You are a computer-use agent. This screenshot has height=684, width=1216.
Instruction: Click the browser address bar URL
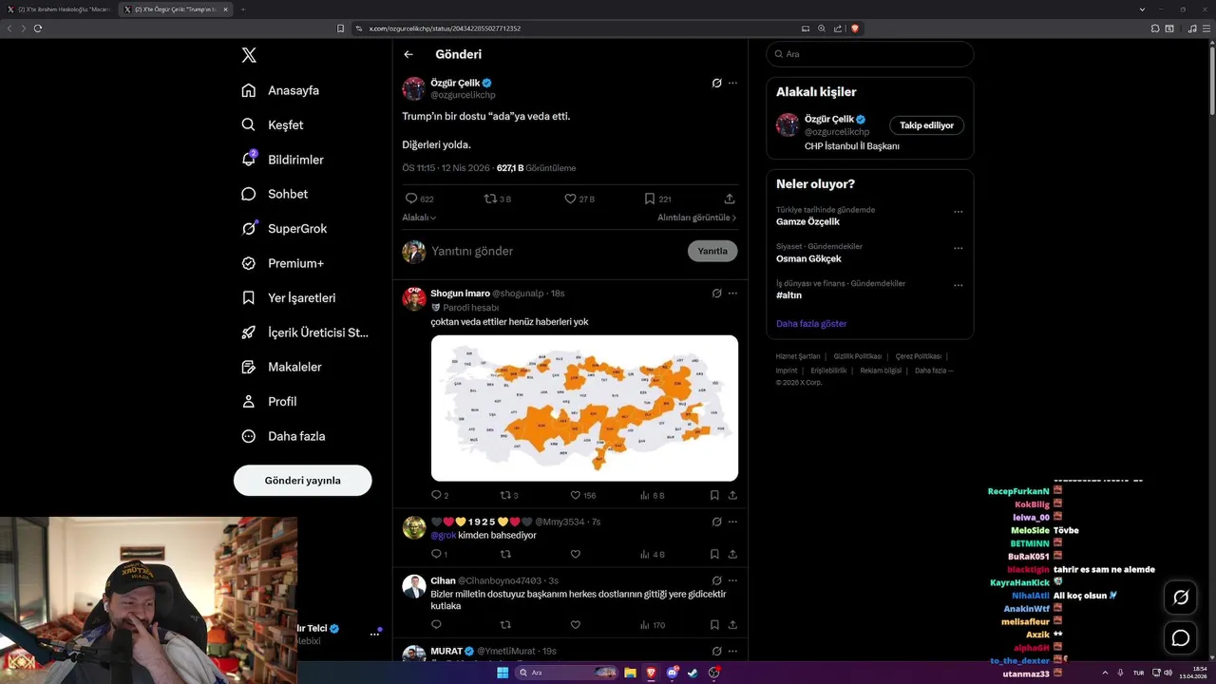(445, 28)
